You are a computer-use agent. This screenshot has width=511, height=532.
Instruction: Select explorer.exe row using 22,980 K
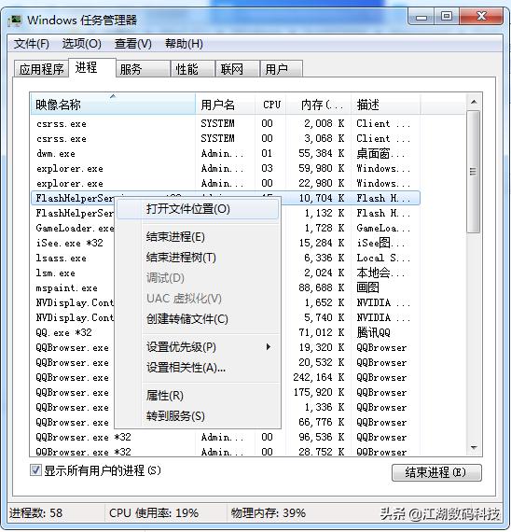click(x=225, y=184)
